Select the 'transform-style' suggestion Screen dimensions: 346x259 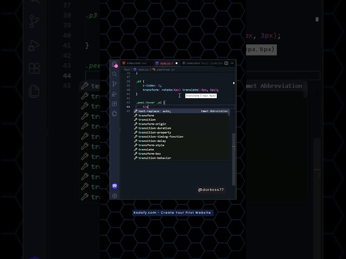182,145
